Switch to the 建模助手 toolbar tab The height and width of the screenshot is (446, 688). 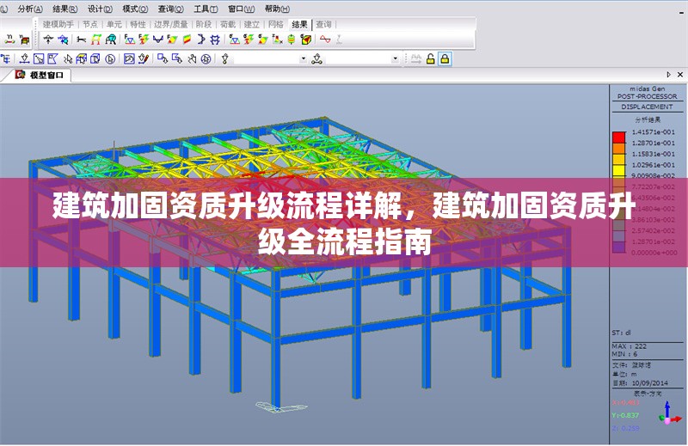click(58, 25)
